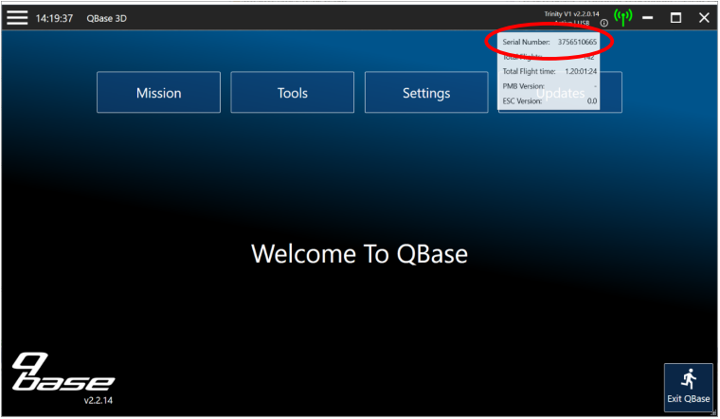The width and height of the screenshot is (720, 419).
Task: Click the QBase logo
Action: [63, 373]
